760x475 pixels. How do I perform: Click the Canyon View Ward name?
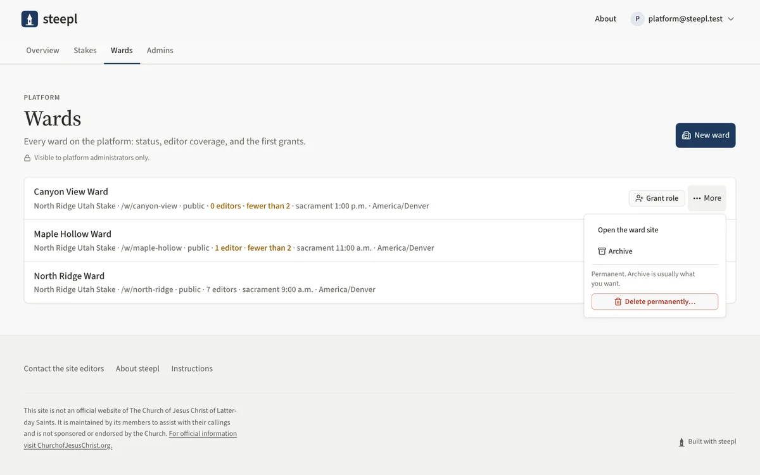coord(71,192)
